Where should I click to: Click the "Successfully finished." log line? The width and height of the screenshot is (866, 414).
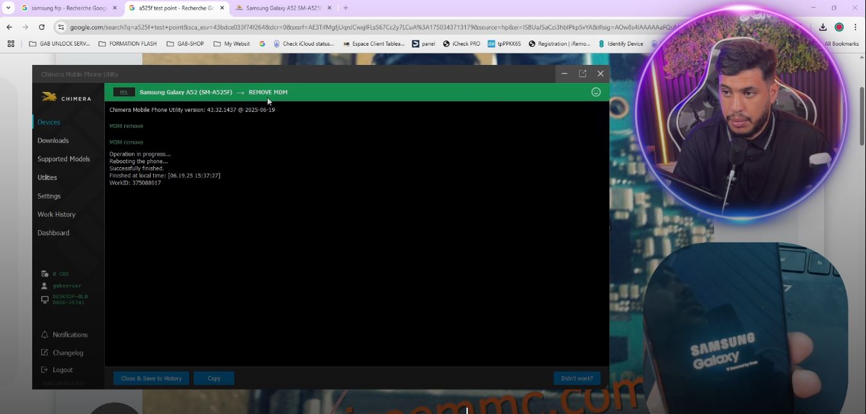pos(136,168)
